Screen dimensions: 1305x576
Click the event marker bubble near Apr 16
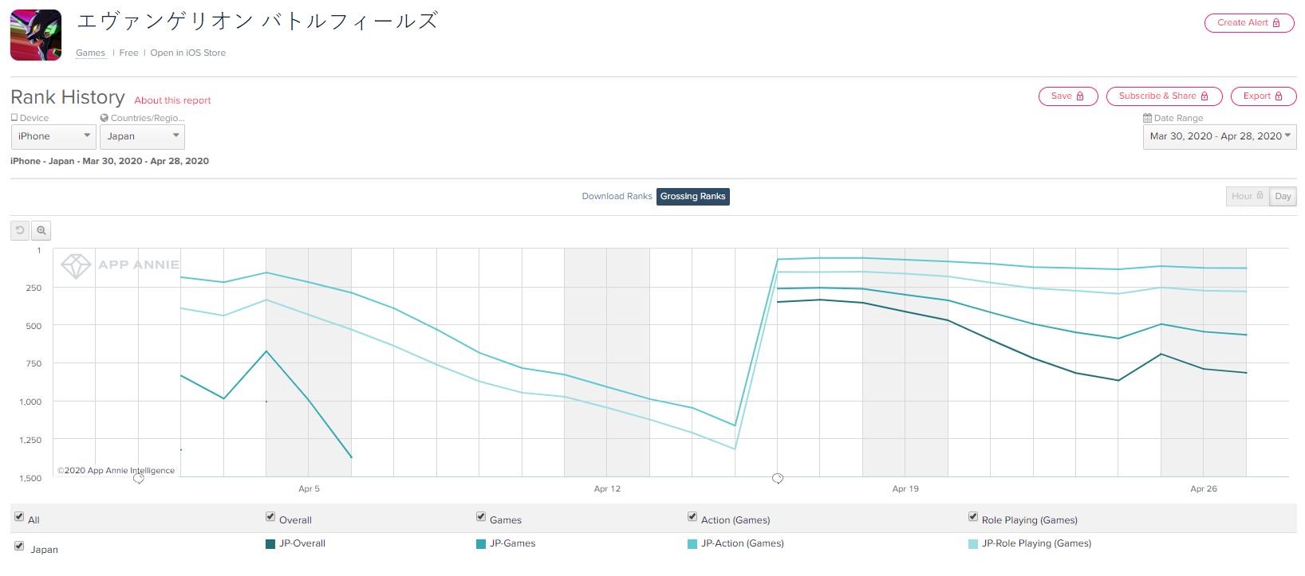click(x=778, y=479)
